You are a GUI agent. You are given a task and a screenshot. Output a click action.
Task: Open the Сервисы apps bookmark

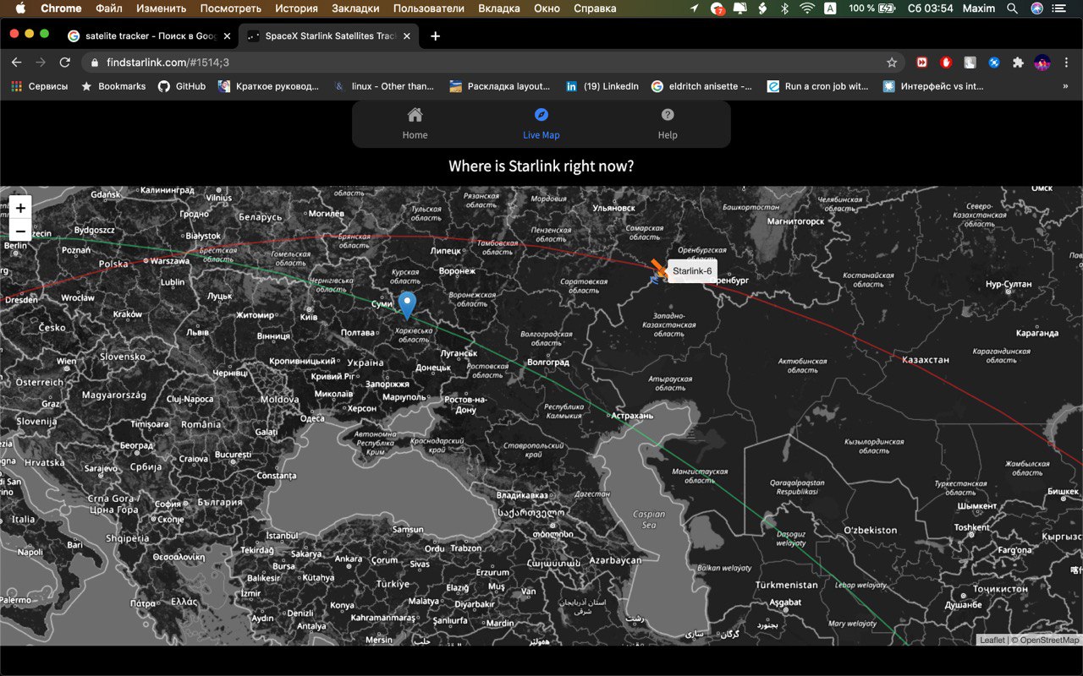[39, 86]
